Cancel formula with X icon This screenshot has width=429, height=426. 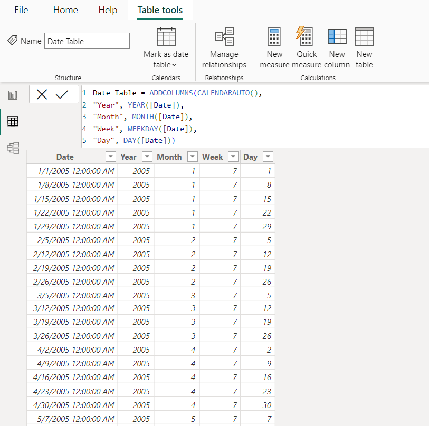tap(42, 94)
